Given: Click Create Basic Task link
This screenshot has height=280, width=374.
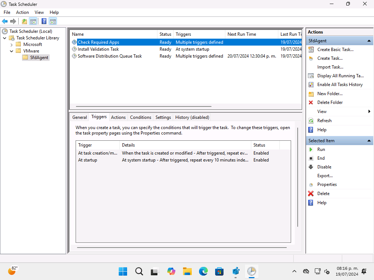Looking at the screenshot, I should tap(335, 50).
